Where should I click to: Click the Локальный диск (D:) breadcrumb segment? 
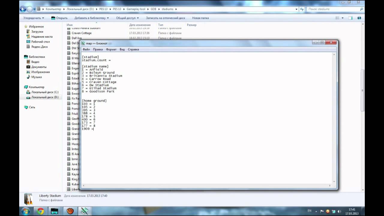(80, 9)
